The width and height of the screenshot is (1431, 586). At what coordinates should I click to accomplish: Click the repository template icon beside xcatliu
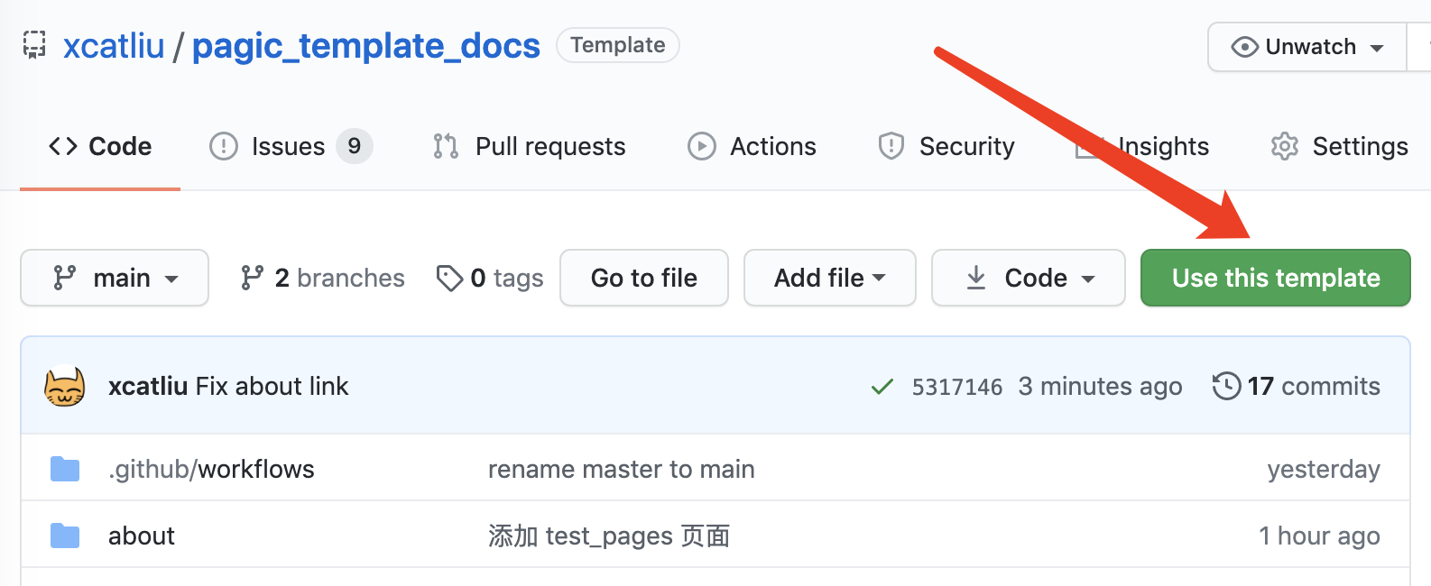coord(34,45)
